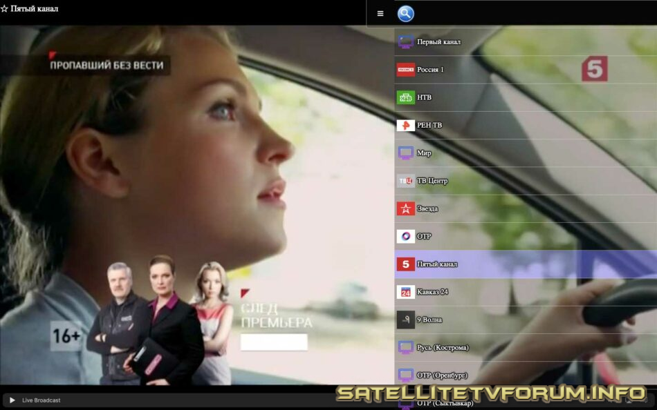Open the hamburger menu

(380, 13)
